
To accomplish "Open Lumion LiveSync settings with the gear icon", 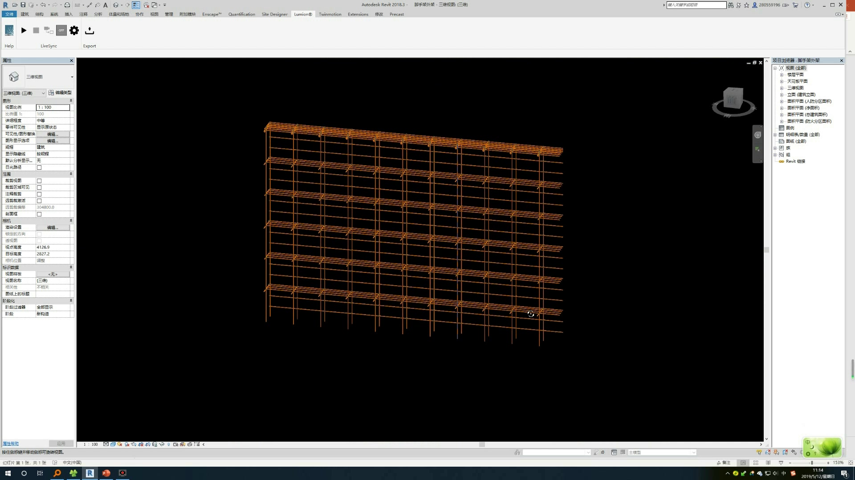I will [x=74, y=30].
